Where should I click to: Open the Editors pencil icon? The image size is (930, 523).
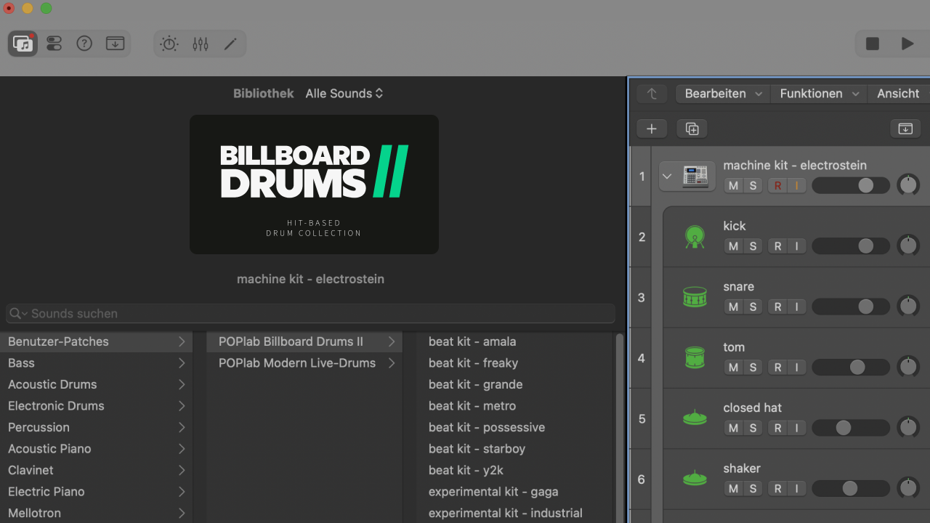click(230, 44)
